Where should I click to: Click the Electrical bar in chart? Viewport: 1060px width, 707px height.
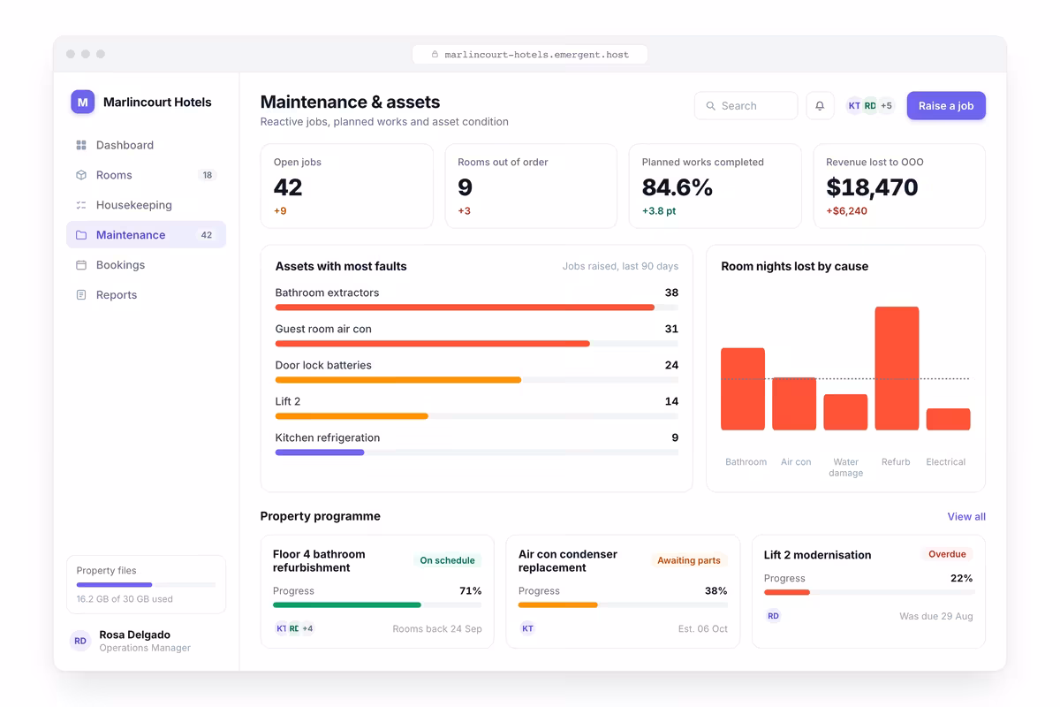[948, 419]
